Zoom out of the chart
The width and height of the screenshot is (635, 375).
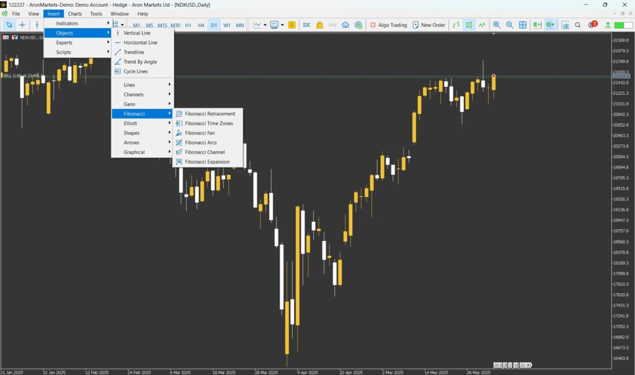(510, 25)
